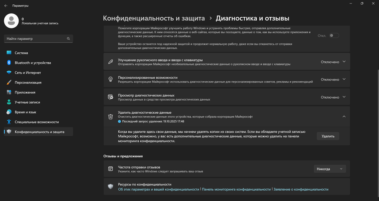
Task: Toggle the additional diagnostic data switch
Action: 334,35
